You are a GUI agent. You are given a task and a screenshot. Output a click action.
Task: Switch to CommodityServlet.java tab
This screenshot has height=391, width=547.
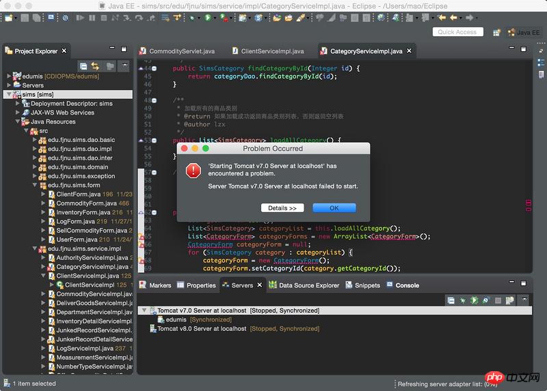pos(181,51)
